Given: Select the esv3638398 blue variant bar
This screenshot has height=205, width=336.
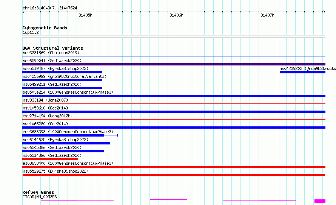Looking at the screenshot, I should (x=63, y=135).
